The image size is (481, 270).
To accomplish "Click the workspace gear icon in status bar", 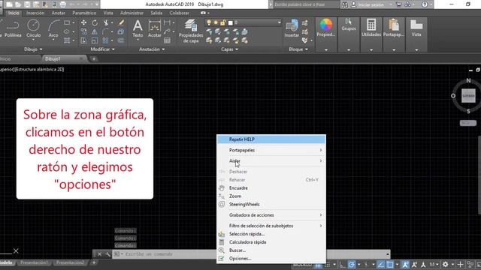I will point(445,264).
